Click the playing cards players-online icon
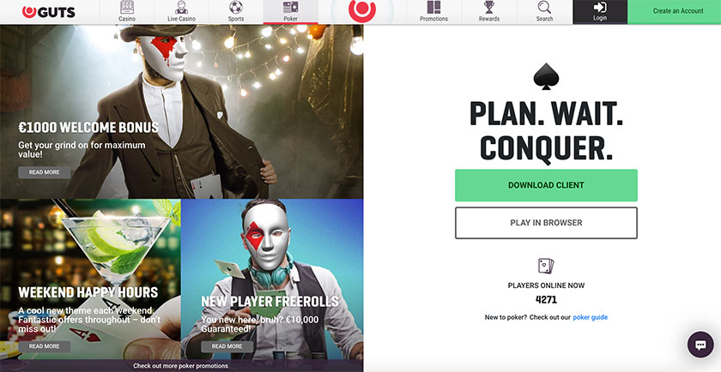This screenshot has width=721, height=372. (x=546, y=266)
